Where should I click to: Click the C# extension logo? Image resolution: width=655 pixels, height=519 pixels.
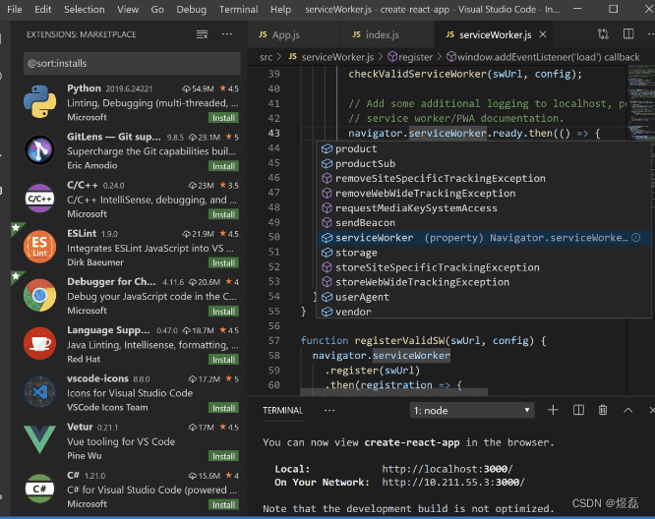pyautogui.click(x=39, y=489)
